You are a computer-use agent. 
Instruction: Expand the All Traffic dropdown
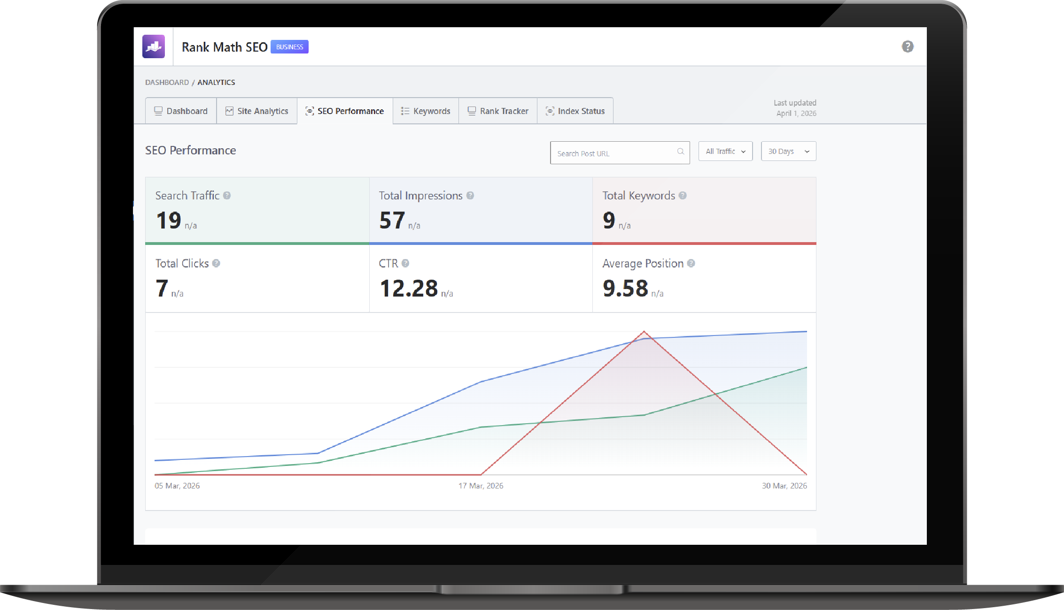(x=725, y=151)
